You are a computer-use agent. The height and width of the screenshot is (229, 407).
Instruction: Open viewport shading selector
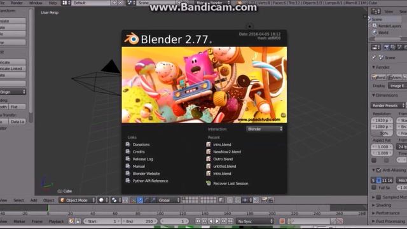pos(103,200)
